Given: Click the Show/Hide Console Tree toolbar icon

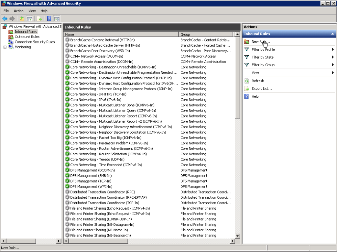Looking at the screenshot, I should pos(30,18).
